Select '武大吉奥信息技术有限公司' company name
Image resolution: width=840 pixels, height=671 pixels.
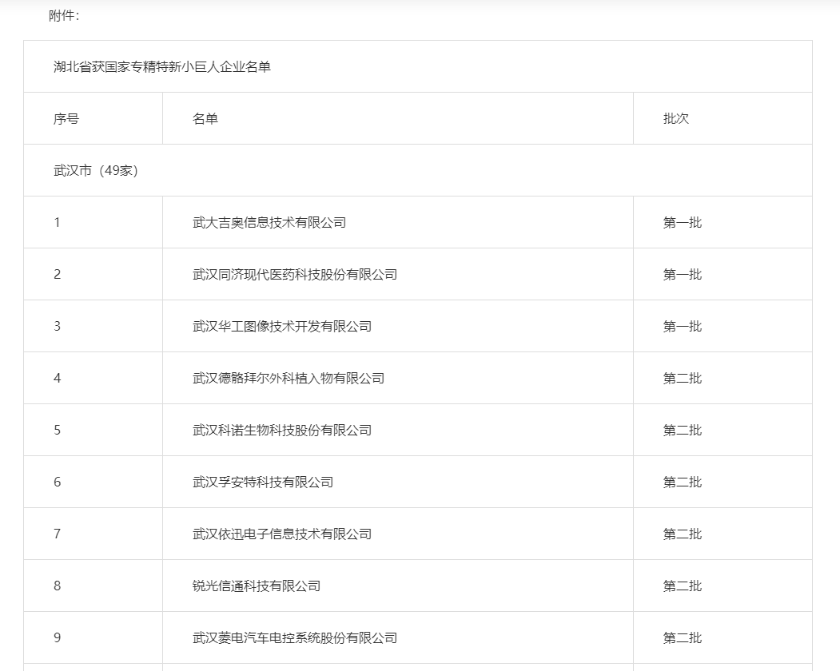pos(269,222)
